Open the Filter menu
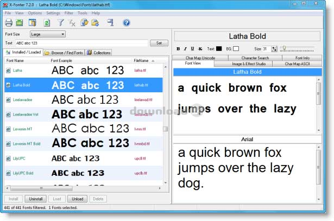The image size is (334, 221). click(x=69, y=12)
